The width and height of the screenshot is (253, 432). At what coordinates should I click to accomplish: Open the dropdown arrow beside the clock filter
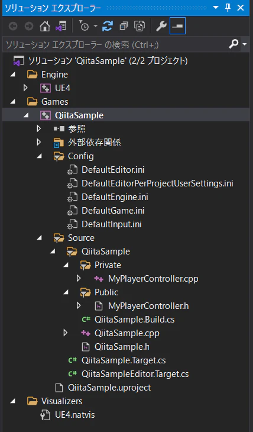tap(95, 26)
